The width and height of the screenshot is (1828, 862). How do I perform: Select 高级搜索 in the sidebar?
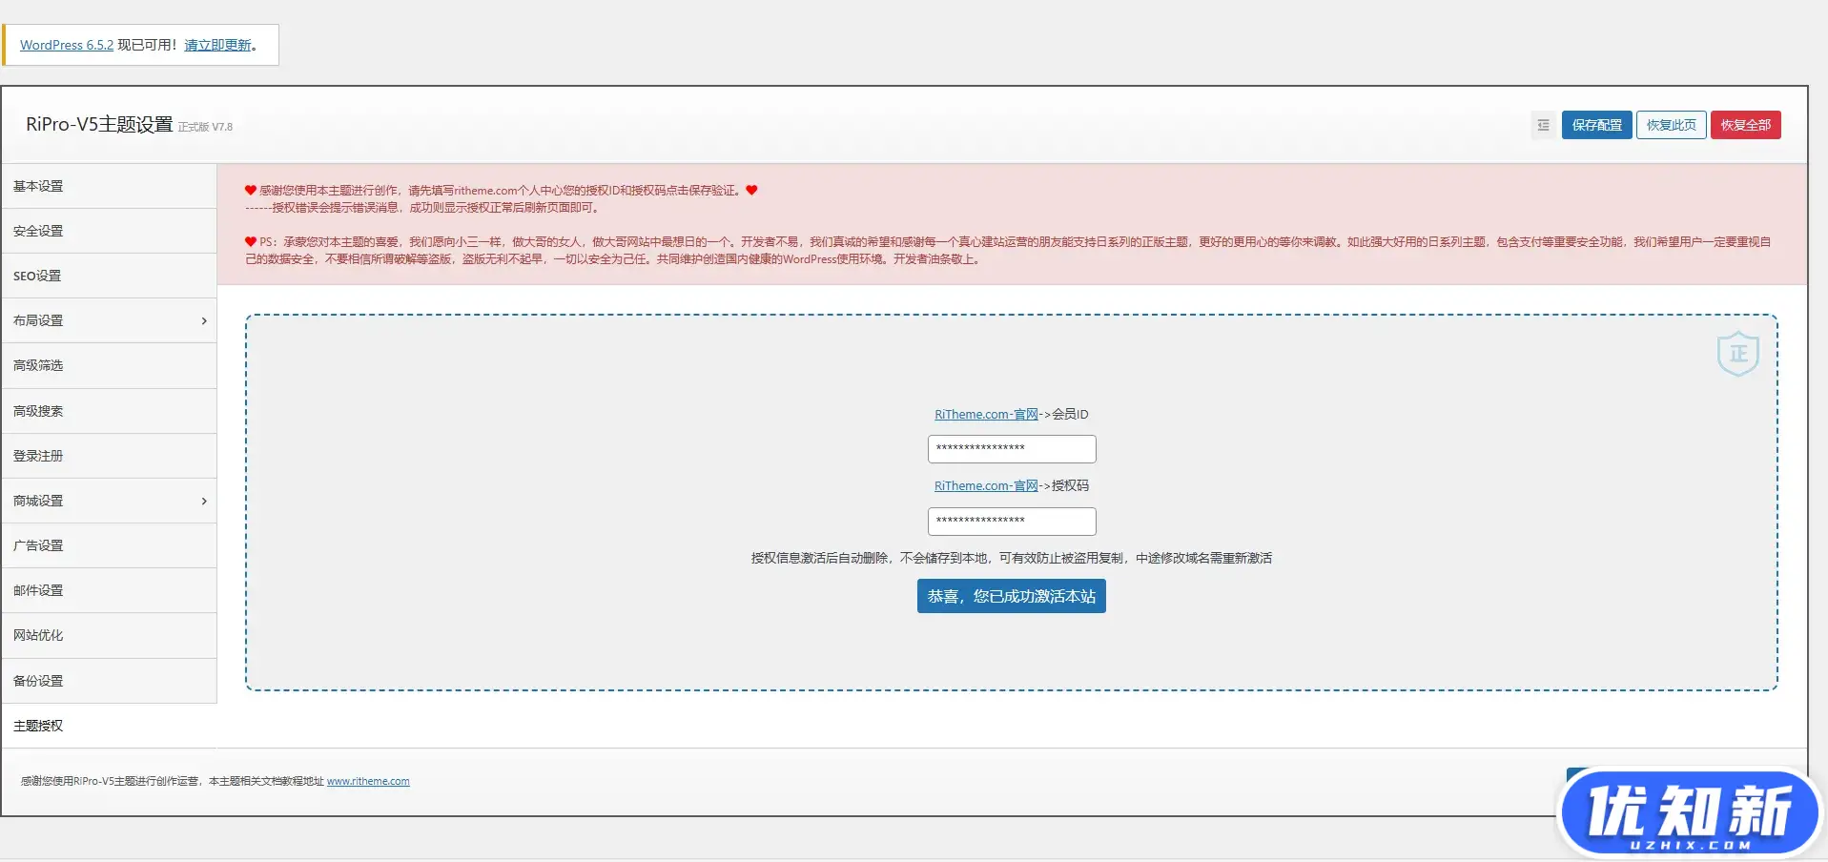tap(109, 411)
